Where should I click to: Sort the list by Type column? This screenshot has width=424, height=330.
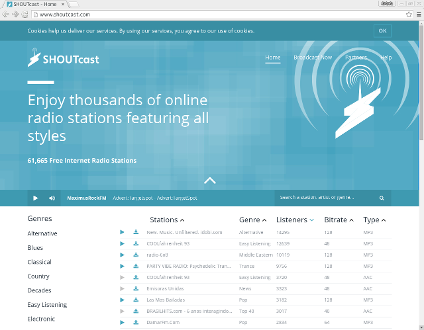374,220
